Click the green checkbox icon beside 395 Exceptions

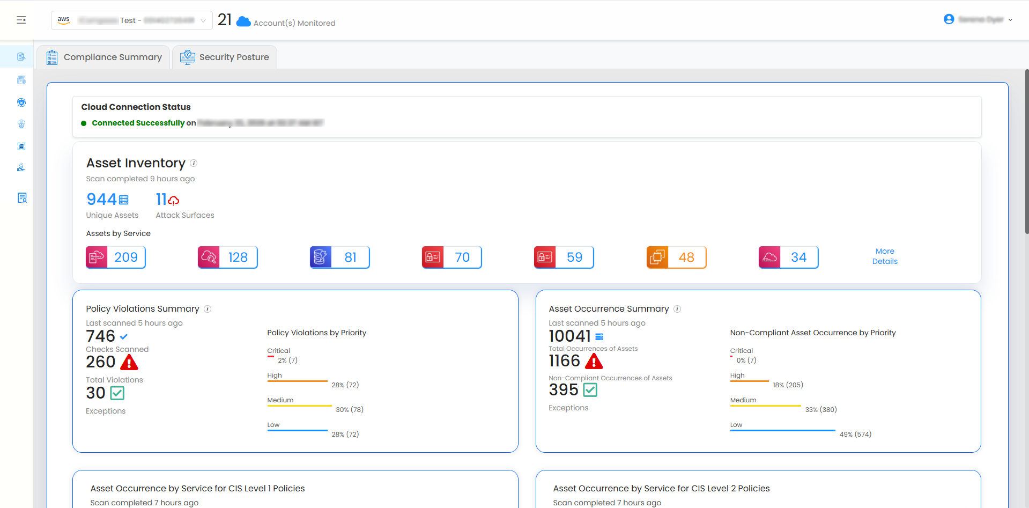click(590, 390)
